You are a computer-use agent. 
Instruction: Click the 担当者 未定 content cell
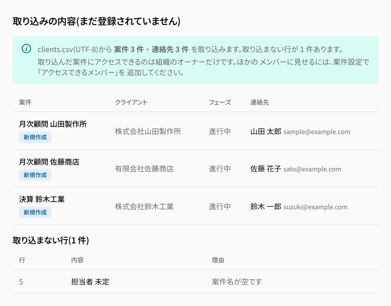click(x=90, y=282)
